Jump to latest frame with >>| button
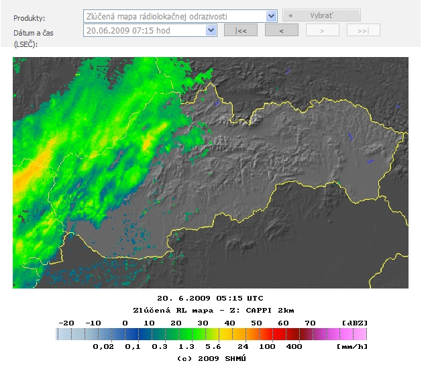The image size is (432, 367). pos(363,30)
